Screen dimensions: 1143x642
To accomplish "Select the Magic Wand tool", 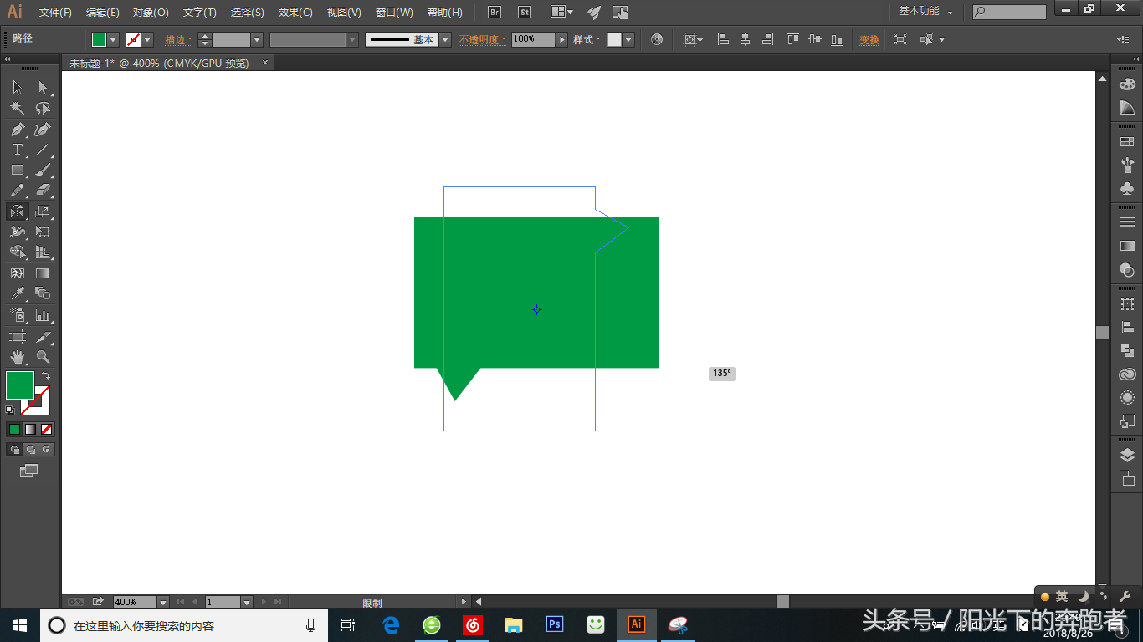I will point(17,109).
